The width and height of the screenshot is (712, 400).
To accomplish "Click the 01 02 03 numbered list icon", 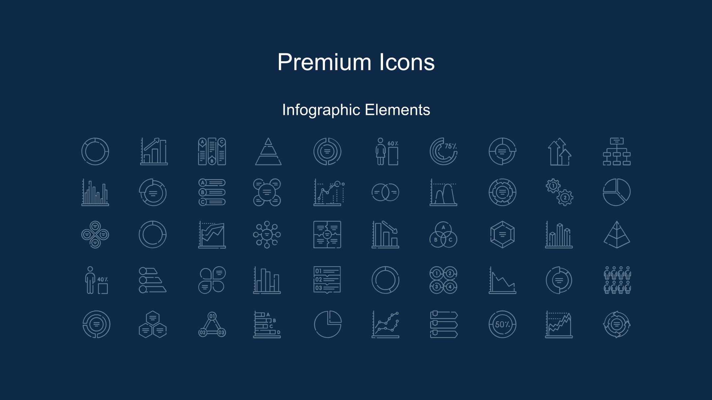I will (x=327, y=280).
